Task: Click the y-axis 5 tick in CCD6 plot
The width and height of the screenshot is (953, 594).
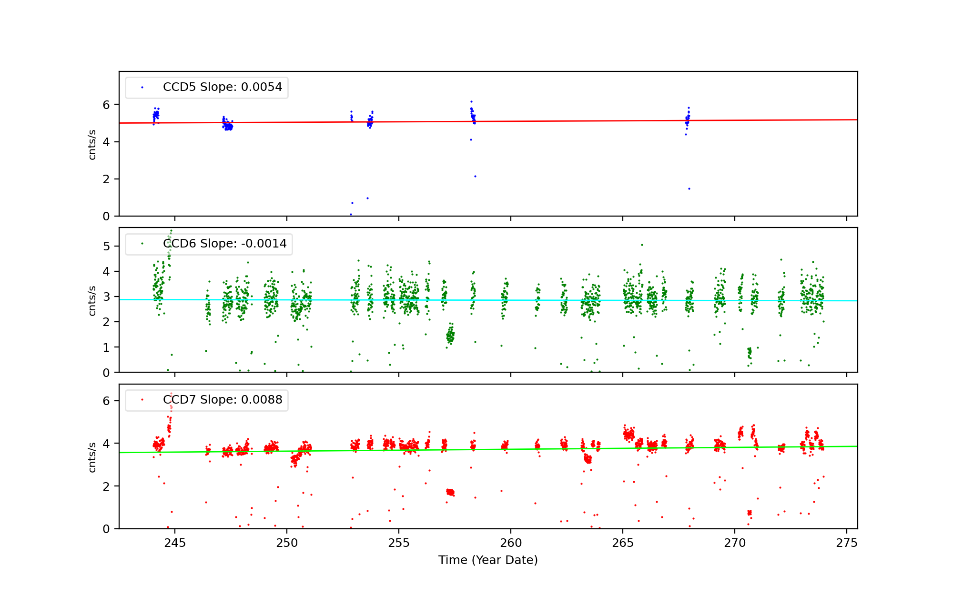Action: click(106, 247)
